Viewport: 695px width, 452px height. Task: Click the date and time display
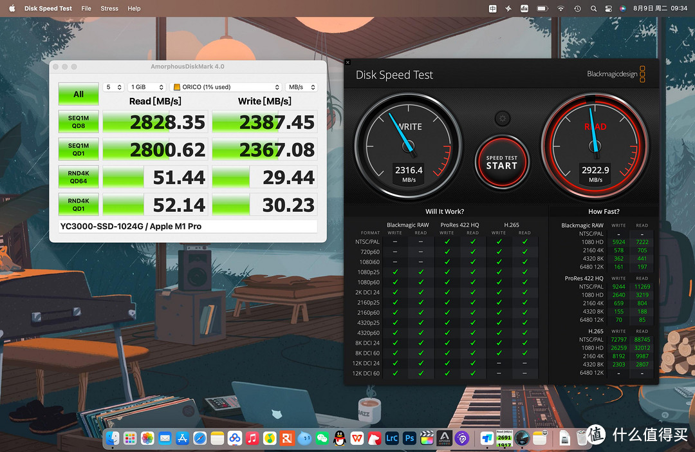660,8
